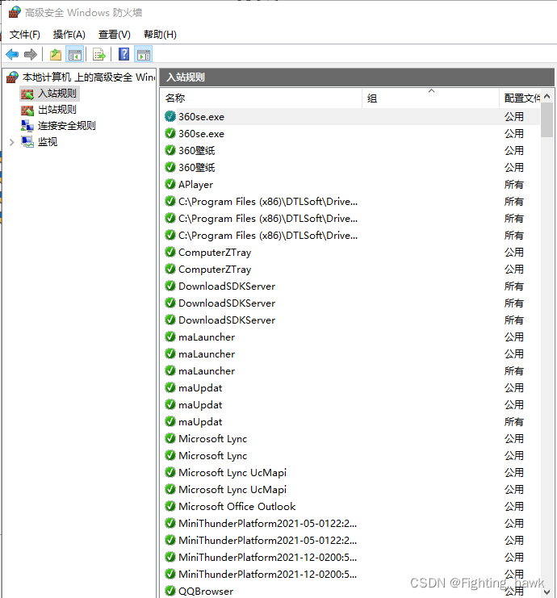Screen dimensions: 557x598
Task: Click 公用 profile cell of Microsoft Office Outlook
Action: 514,507
